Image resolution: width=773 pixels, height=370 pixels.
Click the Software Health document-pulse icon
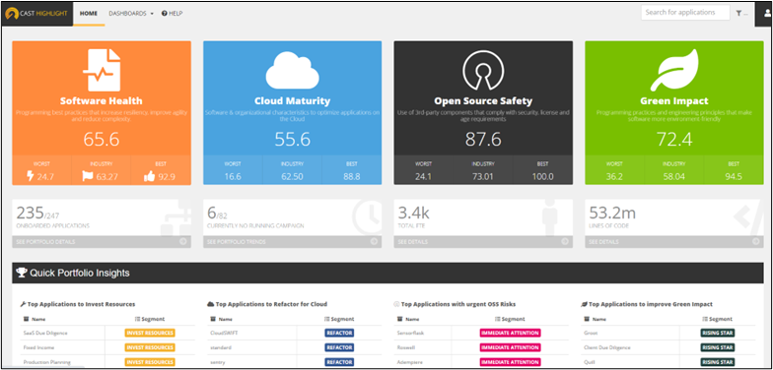pyautogui.click(x=102, y=69)
